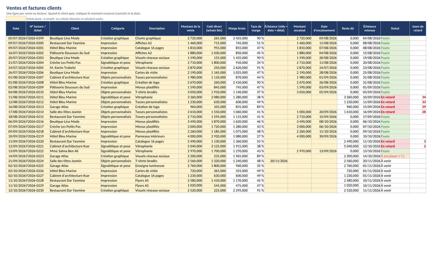Image resolution: width=432 pixels, height=270 pixels.
Task: Select invoice number F2026-0223
Action: (x=37, y=156)
